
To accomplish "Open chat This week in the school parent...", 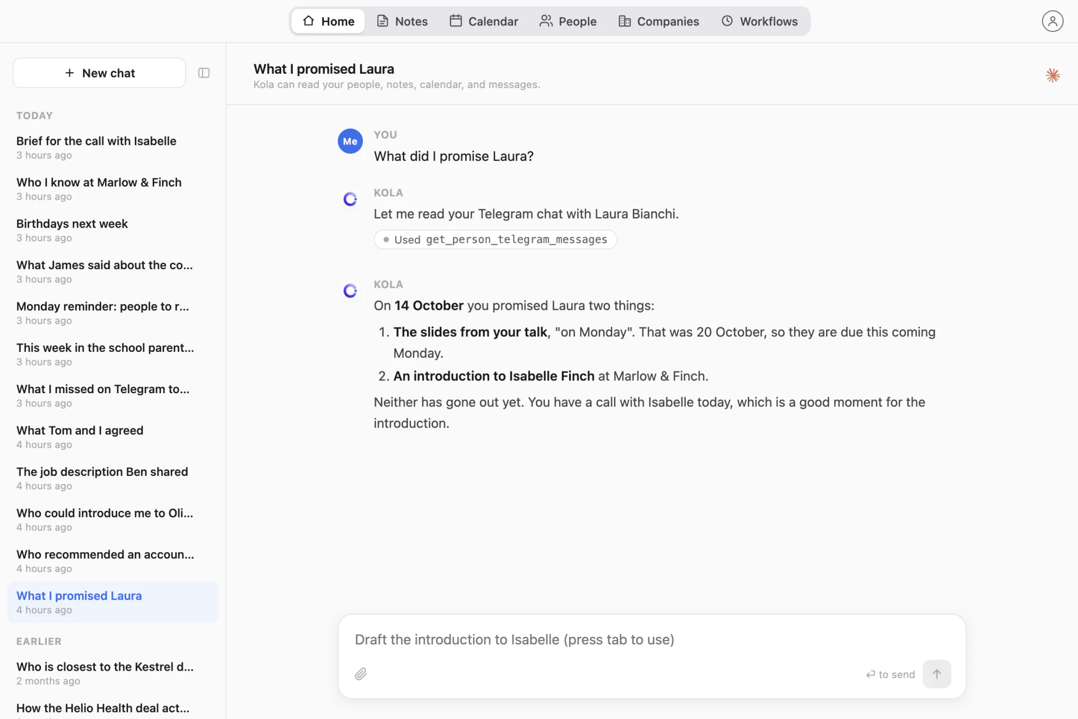I will 112,354.
